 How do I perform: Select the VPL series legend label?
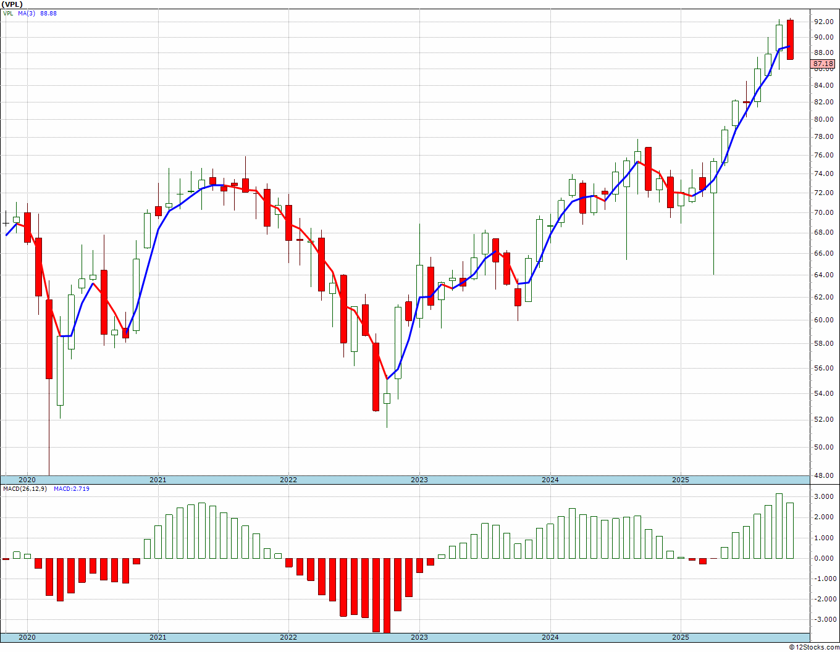(x=7, y=13)
